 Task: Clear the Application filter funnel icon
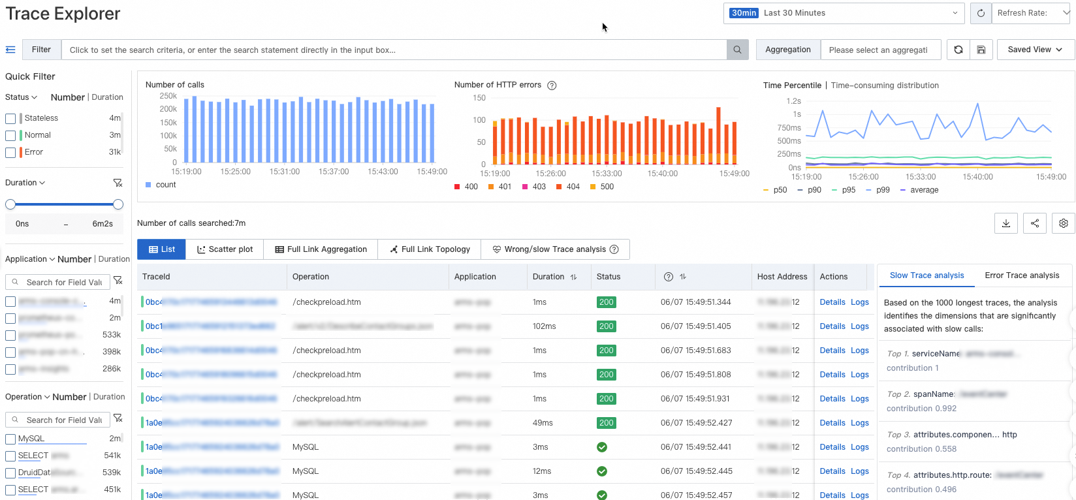[118, 281]
